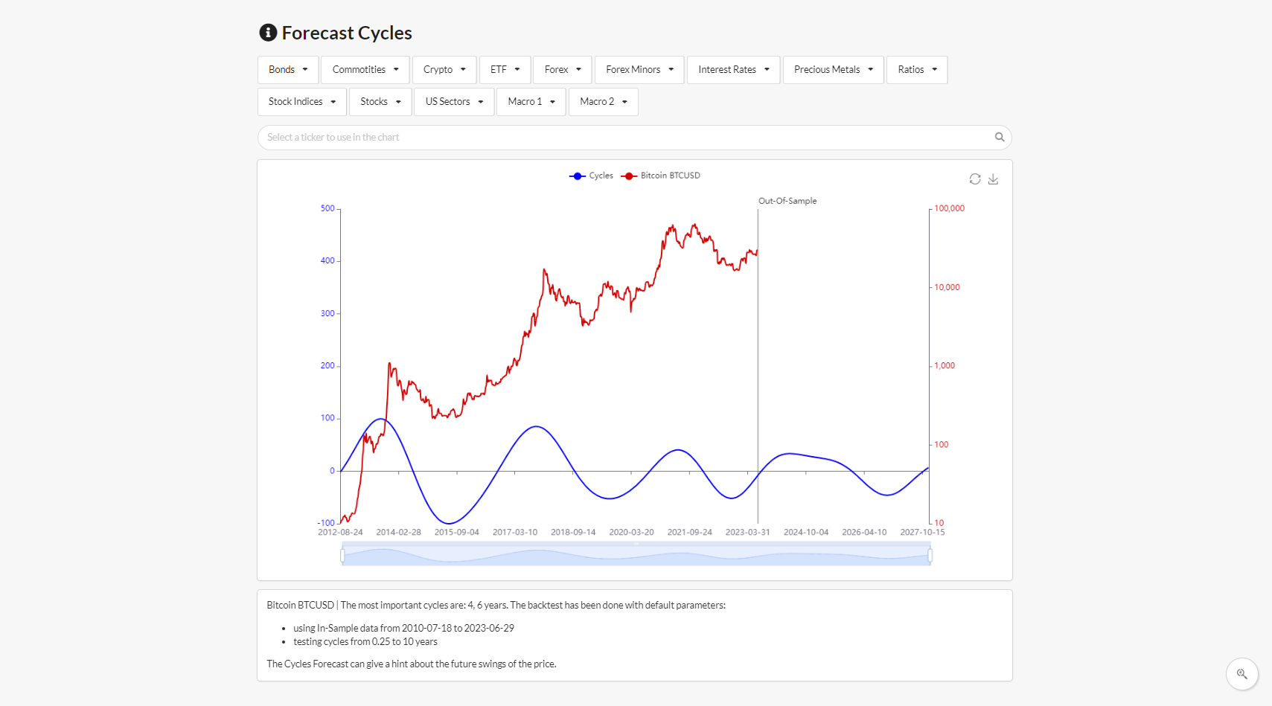Select the US Sectors category

point(453,102)
